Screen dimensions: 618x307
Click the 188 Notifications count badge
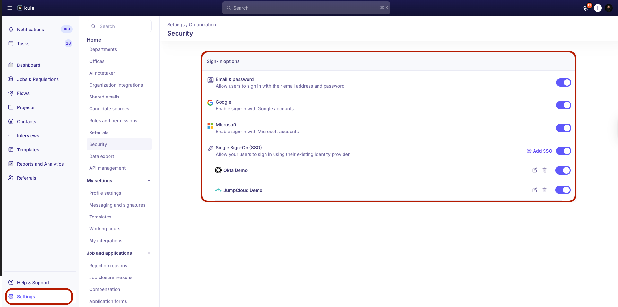66,29
